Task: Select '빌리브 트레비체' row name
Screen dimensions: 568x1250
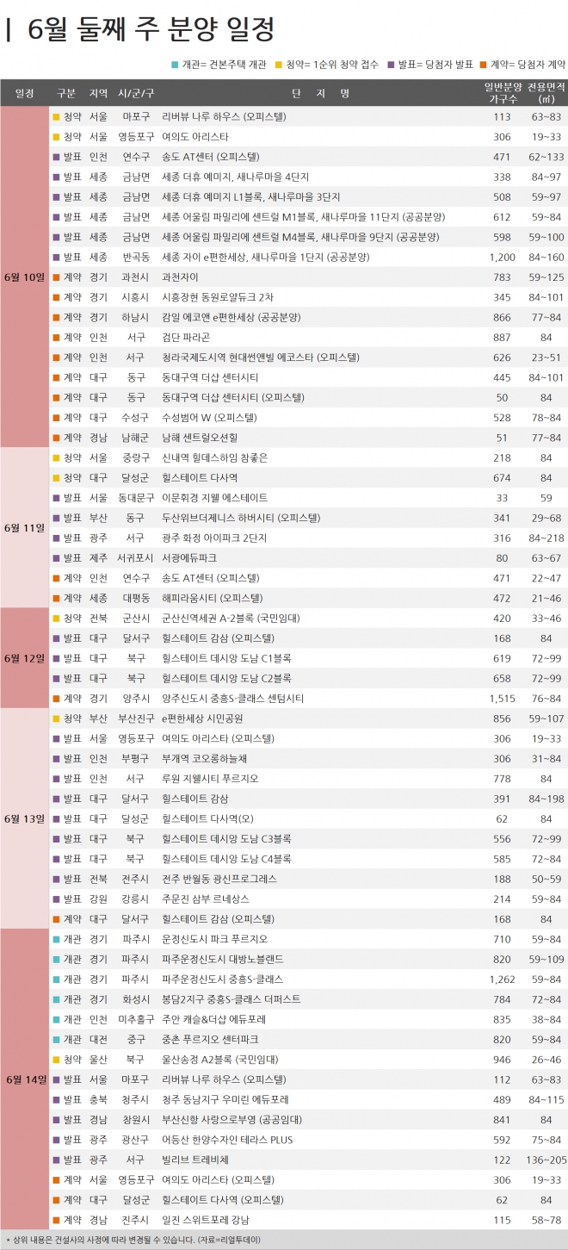Action: [x=195, y=1160]
